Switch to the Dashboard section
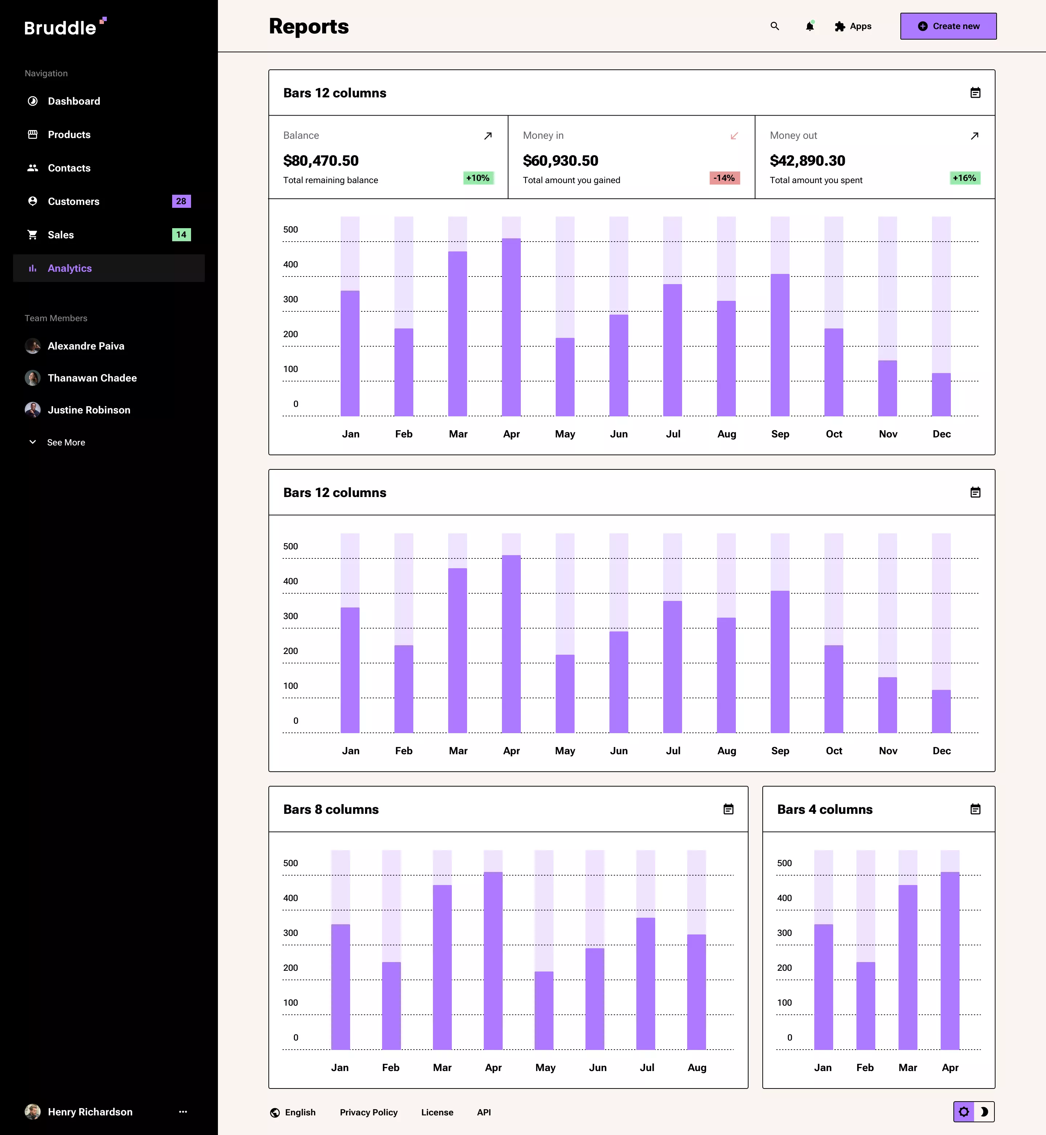This screenshot has height=1135, width=1046. 74,101
